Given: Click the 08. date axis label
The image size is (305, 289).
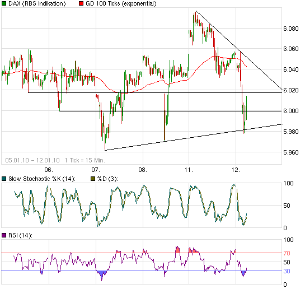Looking at the screenshot, I should [143, 170].
